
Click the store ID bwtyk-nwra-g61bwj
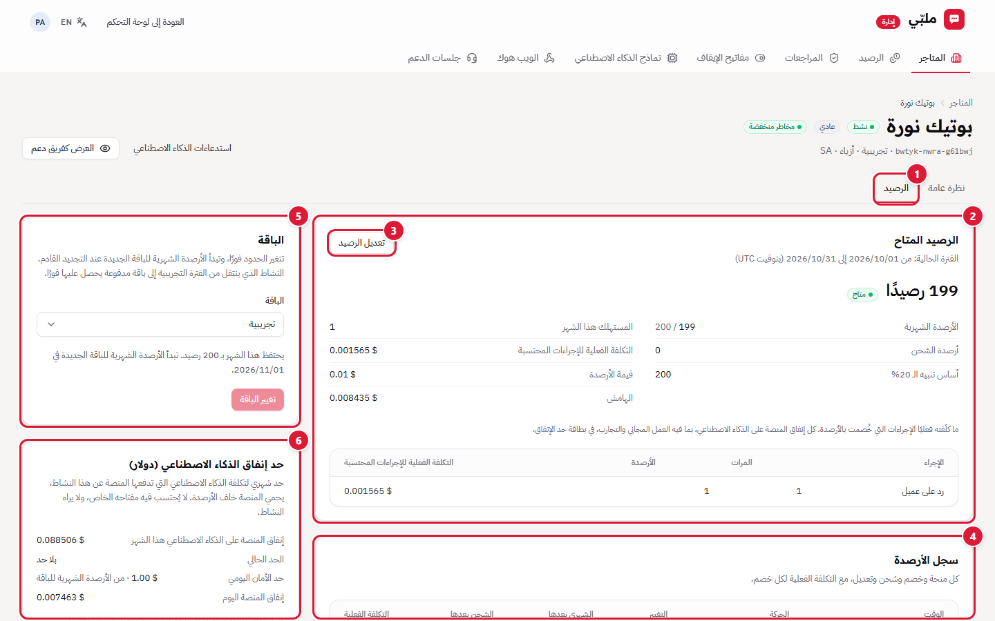click(934, 151)
